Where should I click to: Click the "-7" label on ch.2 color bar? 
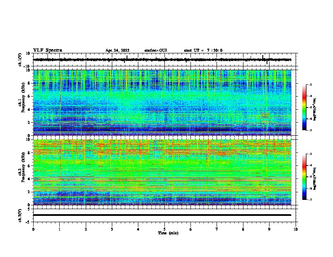tap(310, 199)
